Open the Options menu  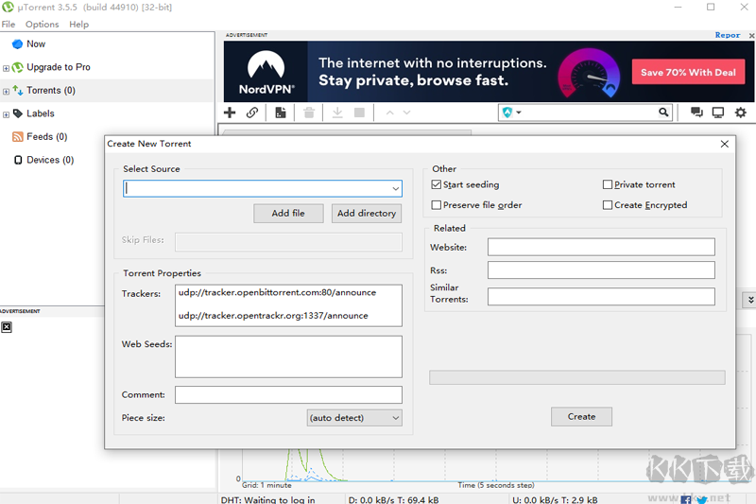click(42, 25)
